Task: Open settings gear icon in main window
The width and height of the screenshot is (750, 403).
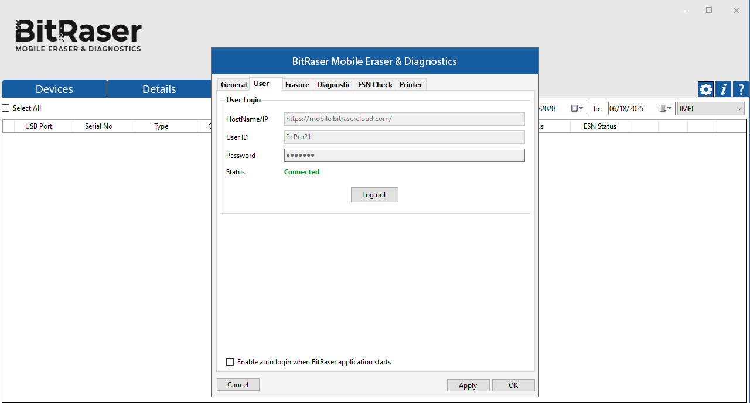Action: coord(706,89)
